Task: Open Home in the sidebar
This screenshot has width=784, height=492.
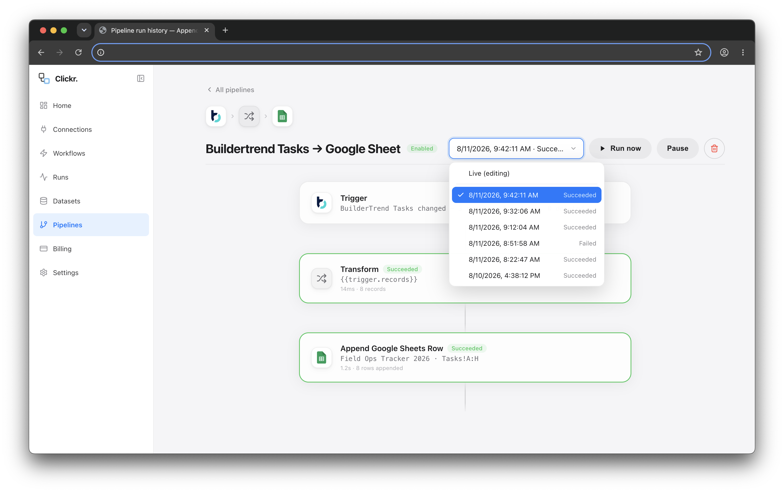Action: point(91,105)
